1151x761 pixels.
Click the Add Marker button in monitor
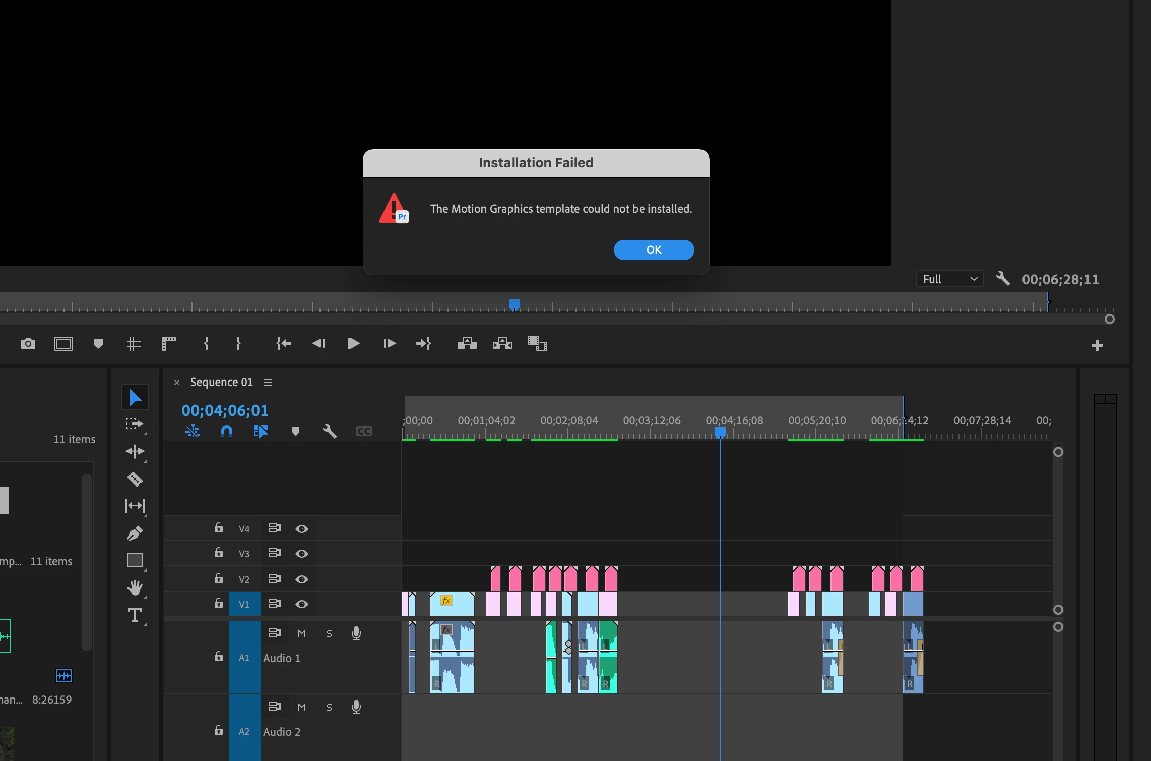click(x=98, y=344)
